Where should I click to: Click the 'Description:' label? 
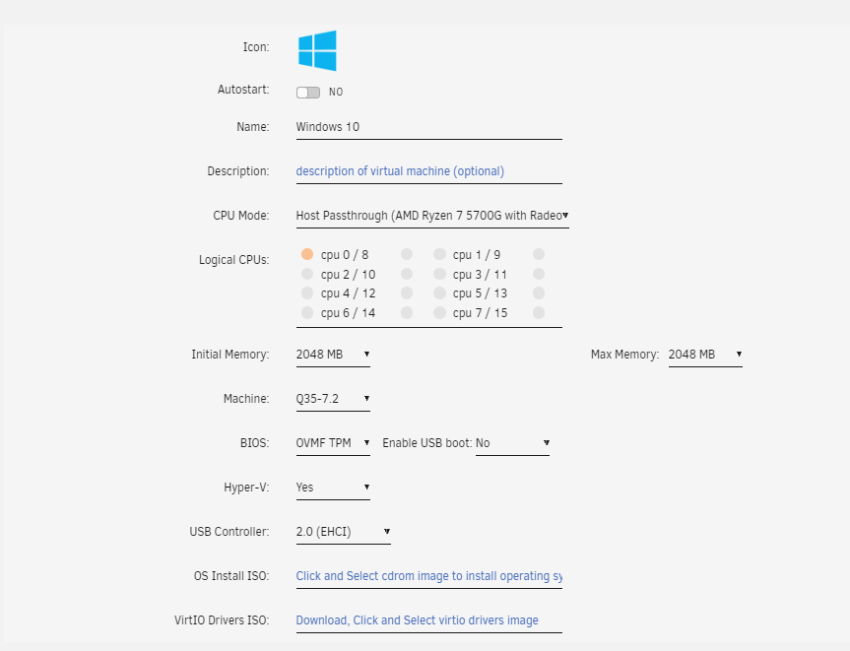click(238, 171)
